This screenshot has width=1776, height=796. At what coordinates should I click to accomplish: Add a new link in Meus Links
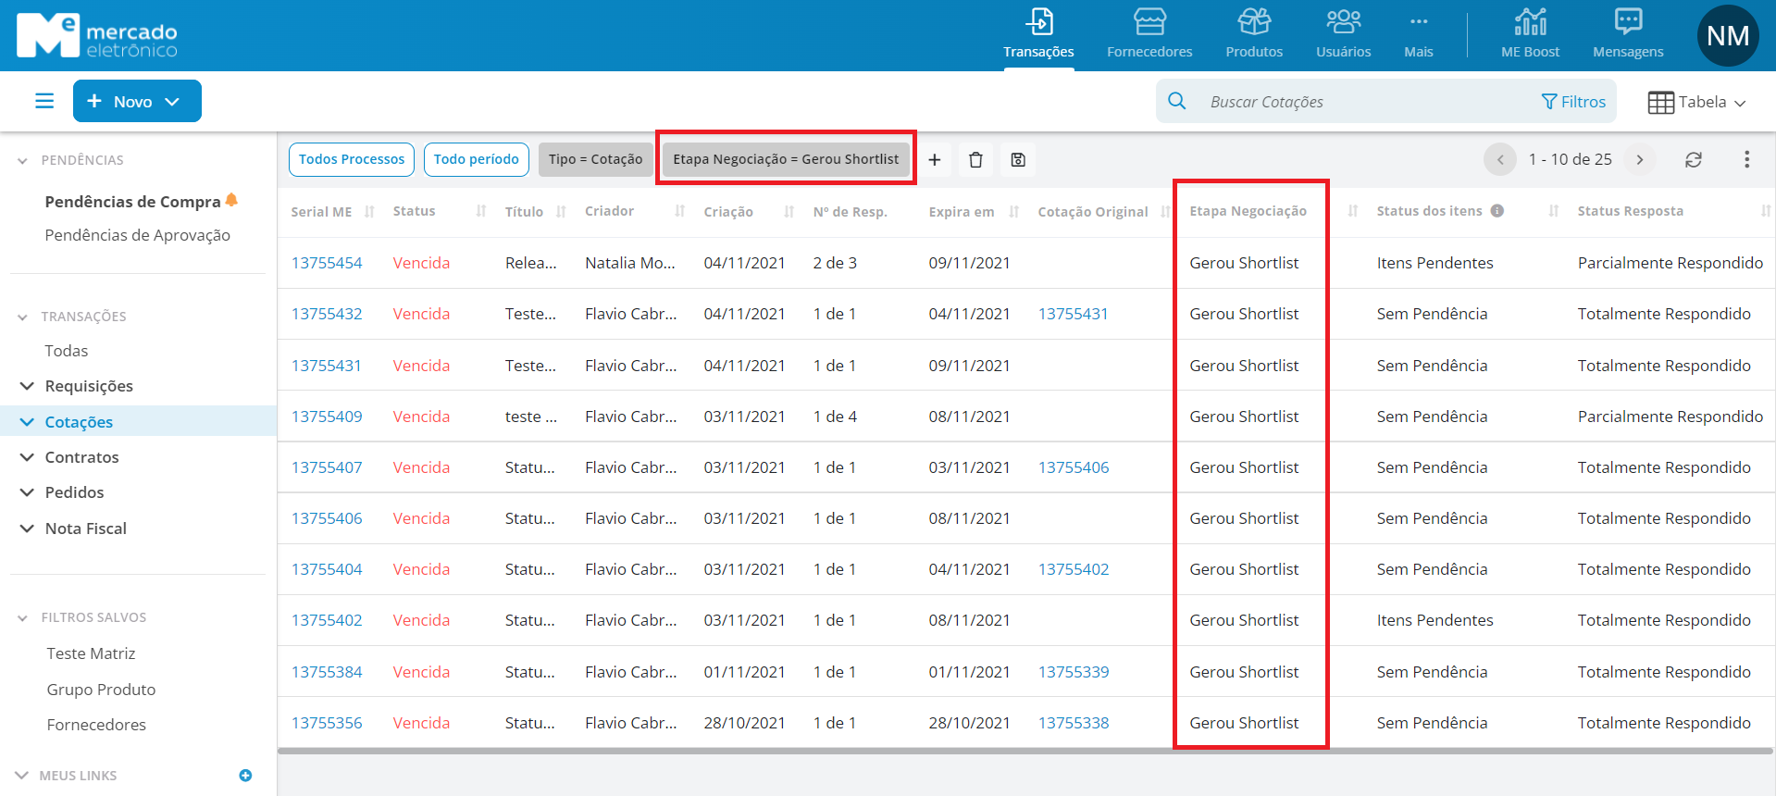click(245, 776)
